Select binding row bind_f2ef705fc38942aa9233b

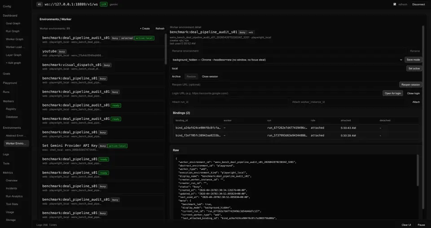pyautogui.click(x=296, y=136)
